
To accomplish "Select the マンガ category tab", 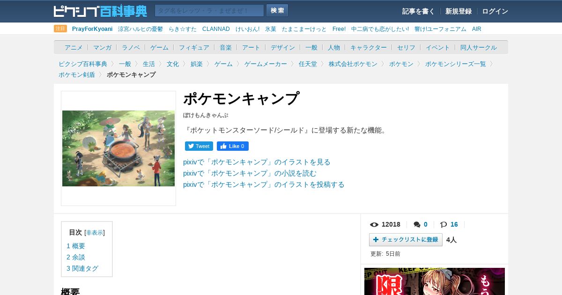I will pyautogui.click(x=102, y=47).
